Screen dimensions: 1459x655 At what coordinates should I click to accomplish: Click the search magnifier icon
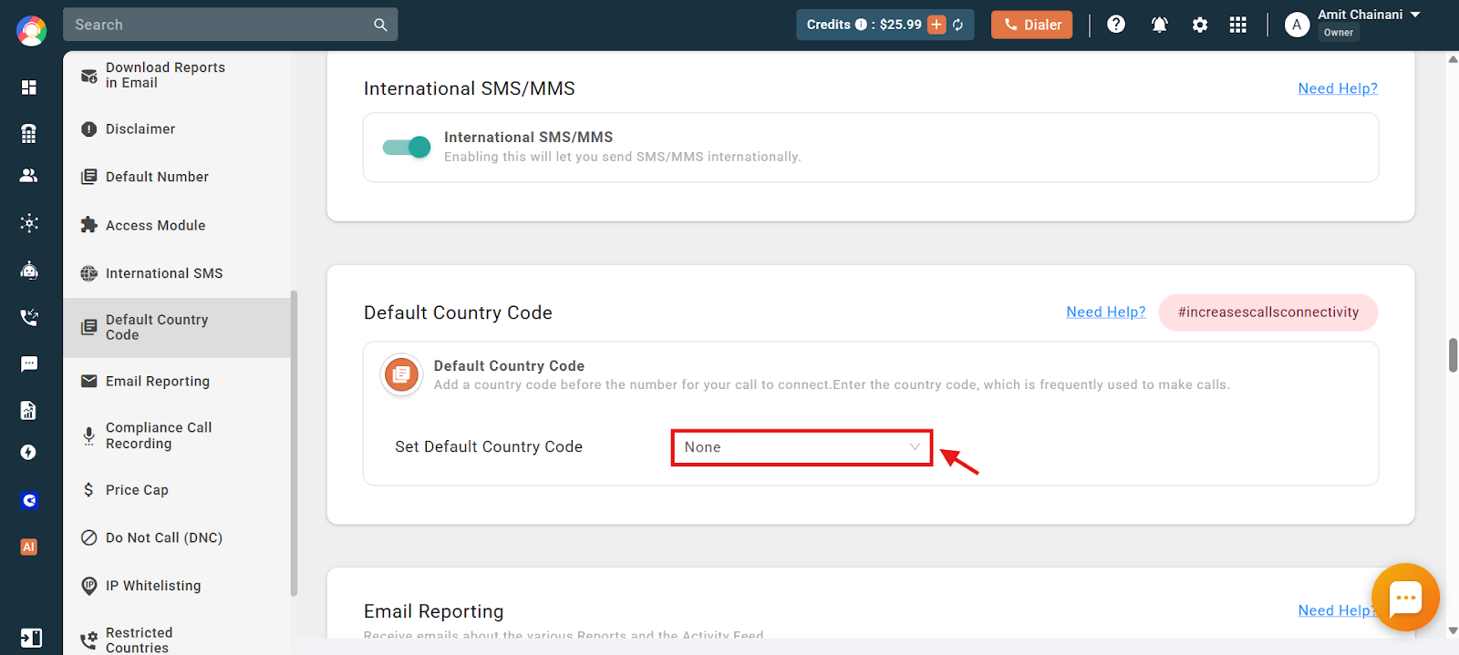(380, 25)
